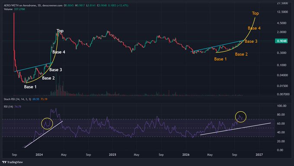Click the open value O0.8045

click(x=69, y=6)
